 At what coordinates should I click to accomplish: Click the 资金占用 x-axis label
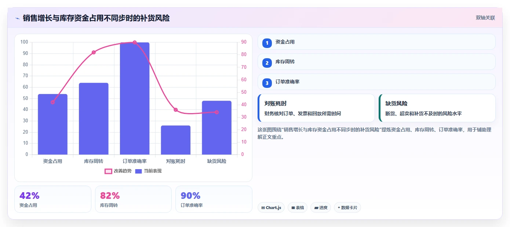[52, 161]
